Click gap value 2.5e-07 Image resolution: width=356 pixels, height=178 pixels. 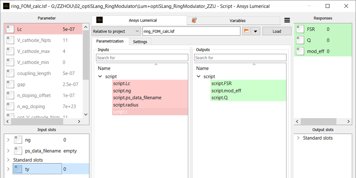pyautogui.click(x=70, y=84)
